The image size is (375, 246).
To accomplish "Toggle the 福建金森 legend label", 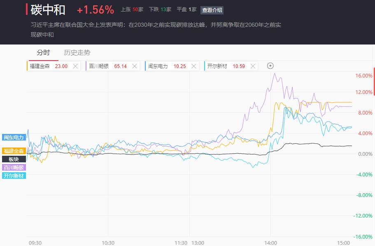I will click(14, 151).
